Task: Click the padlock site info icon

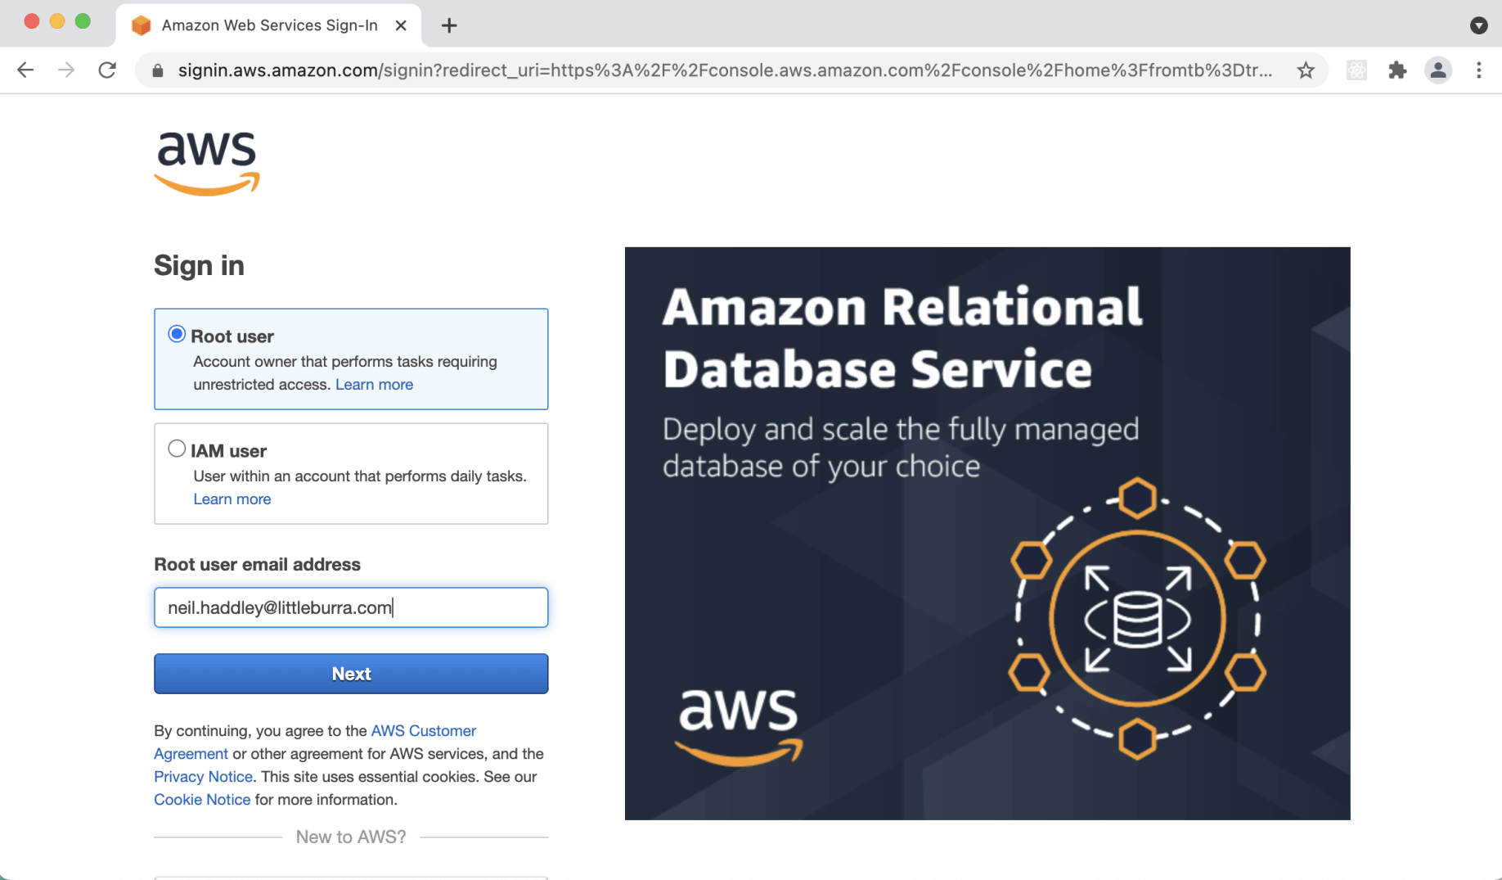Action: (x=158, y=71)
